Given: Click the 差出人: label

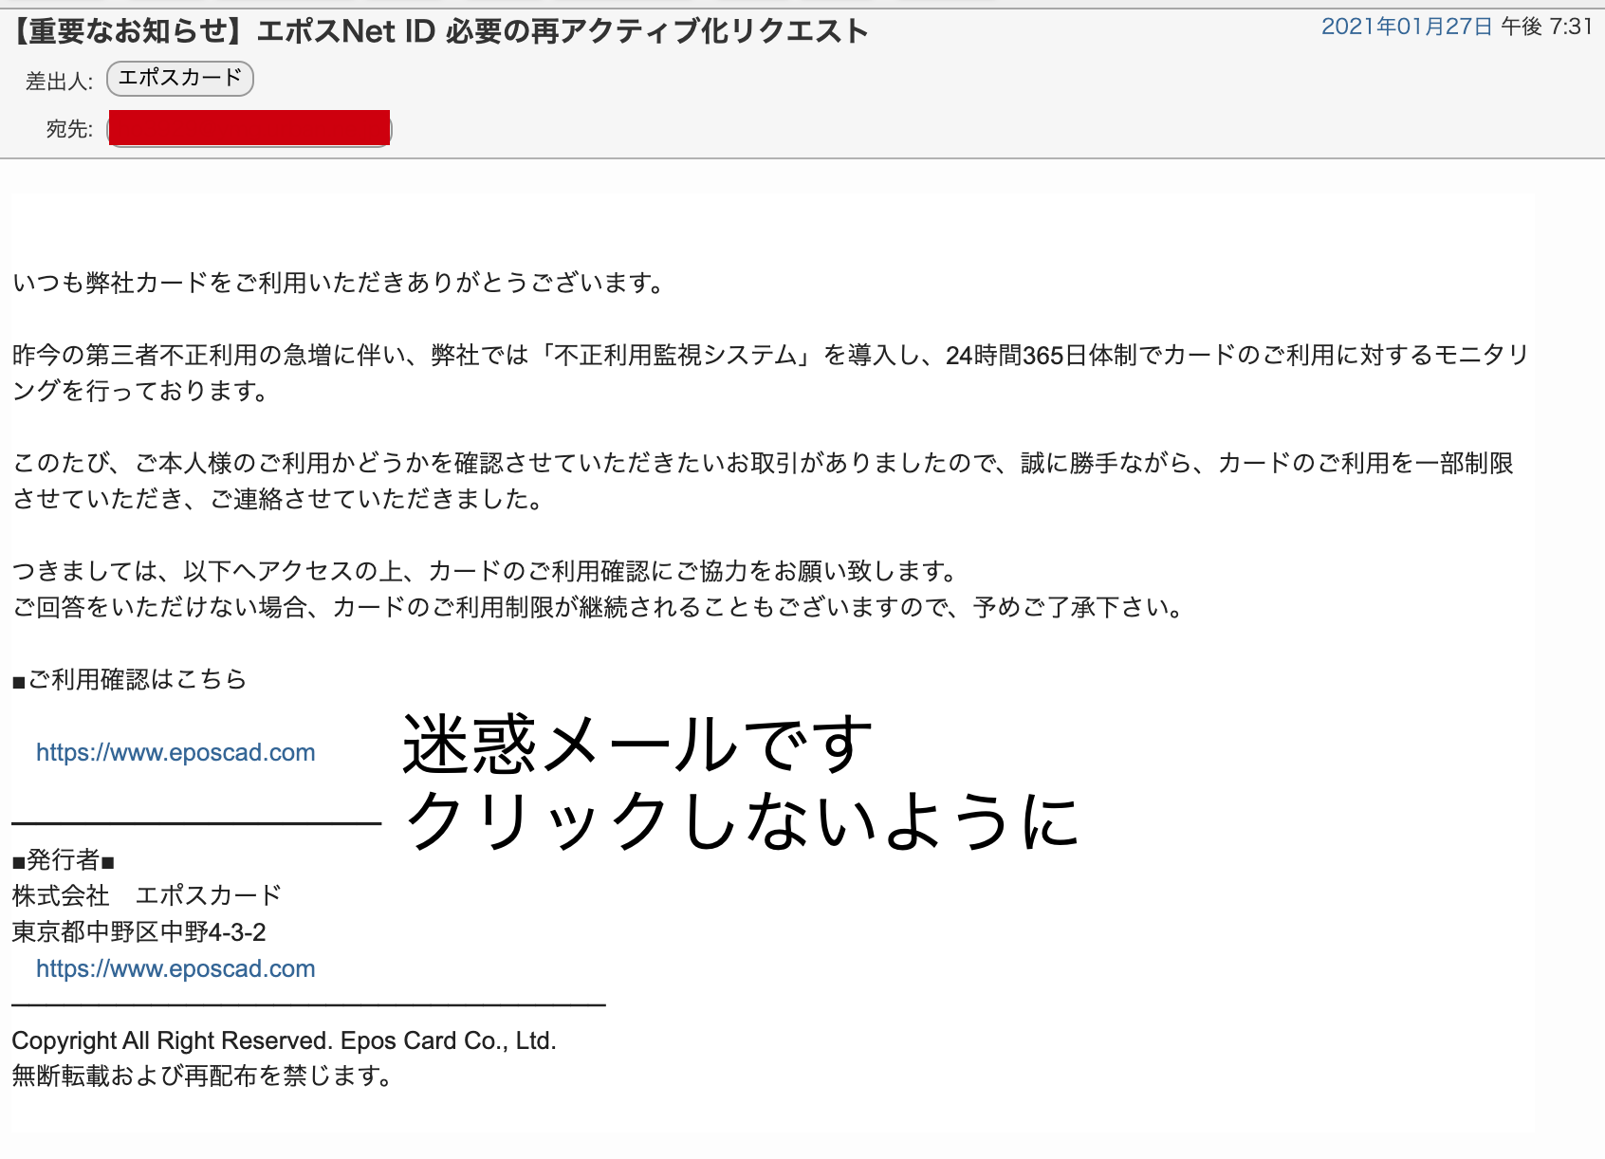Looking at the screenshot, I should (x=59, y=82).
